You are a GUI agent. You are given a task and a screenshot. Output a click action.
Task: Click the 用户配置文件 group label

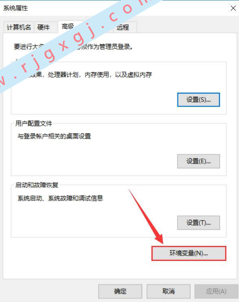coord(34,124)
